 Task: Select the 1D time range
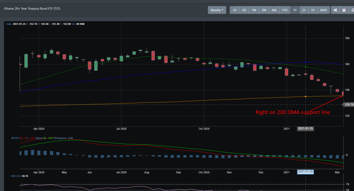coord(235,10)
